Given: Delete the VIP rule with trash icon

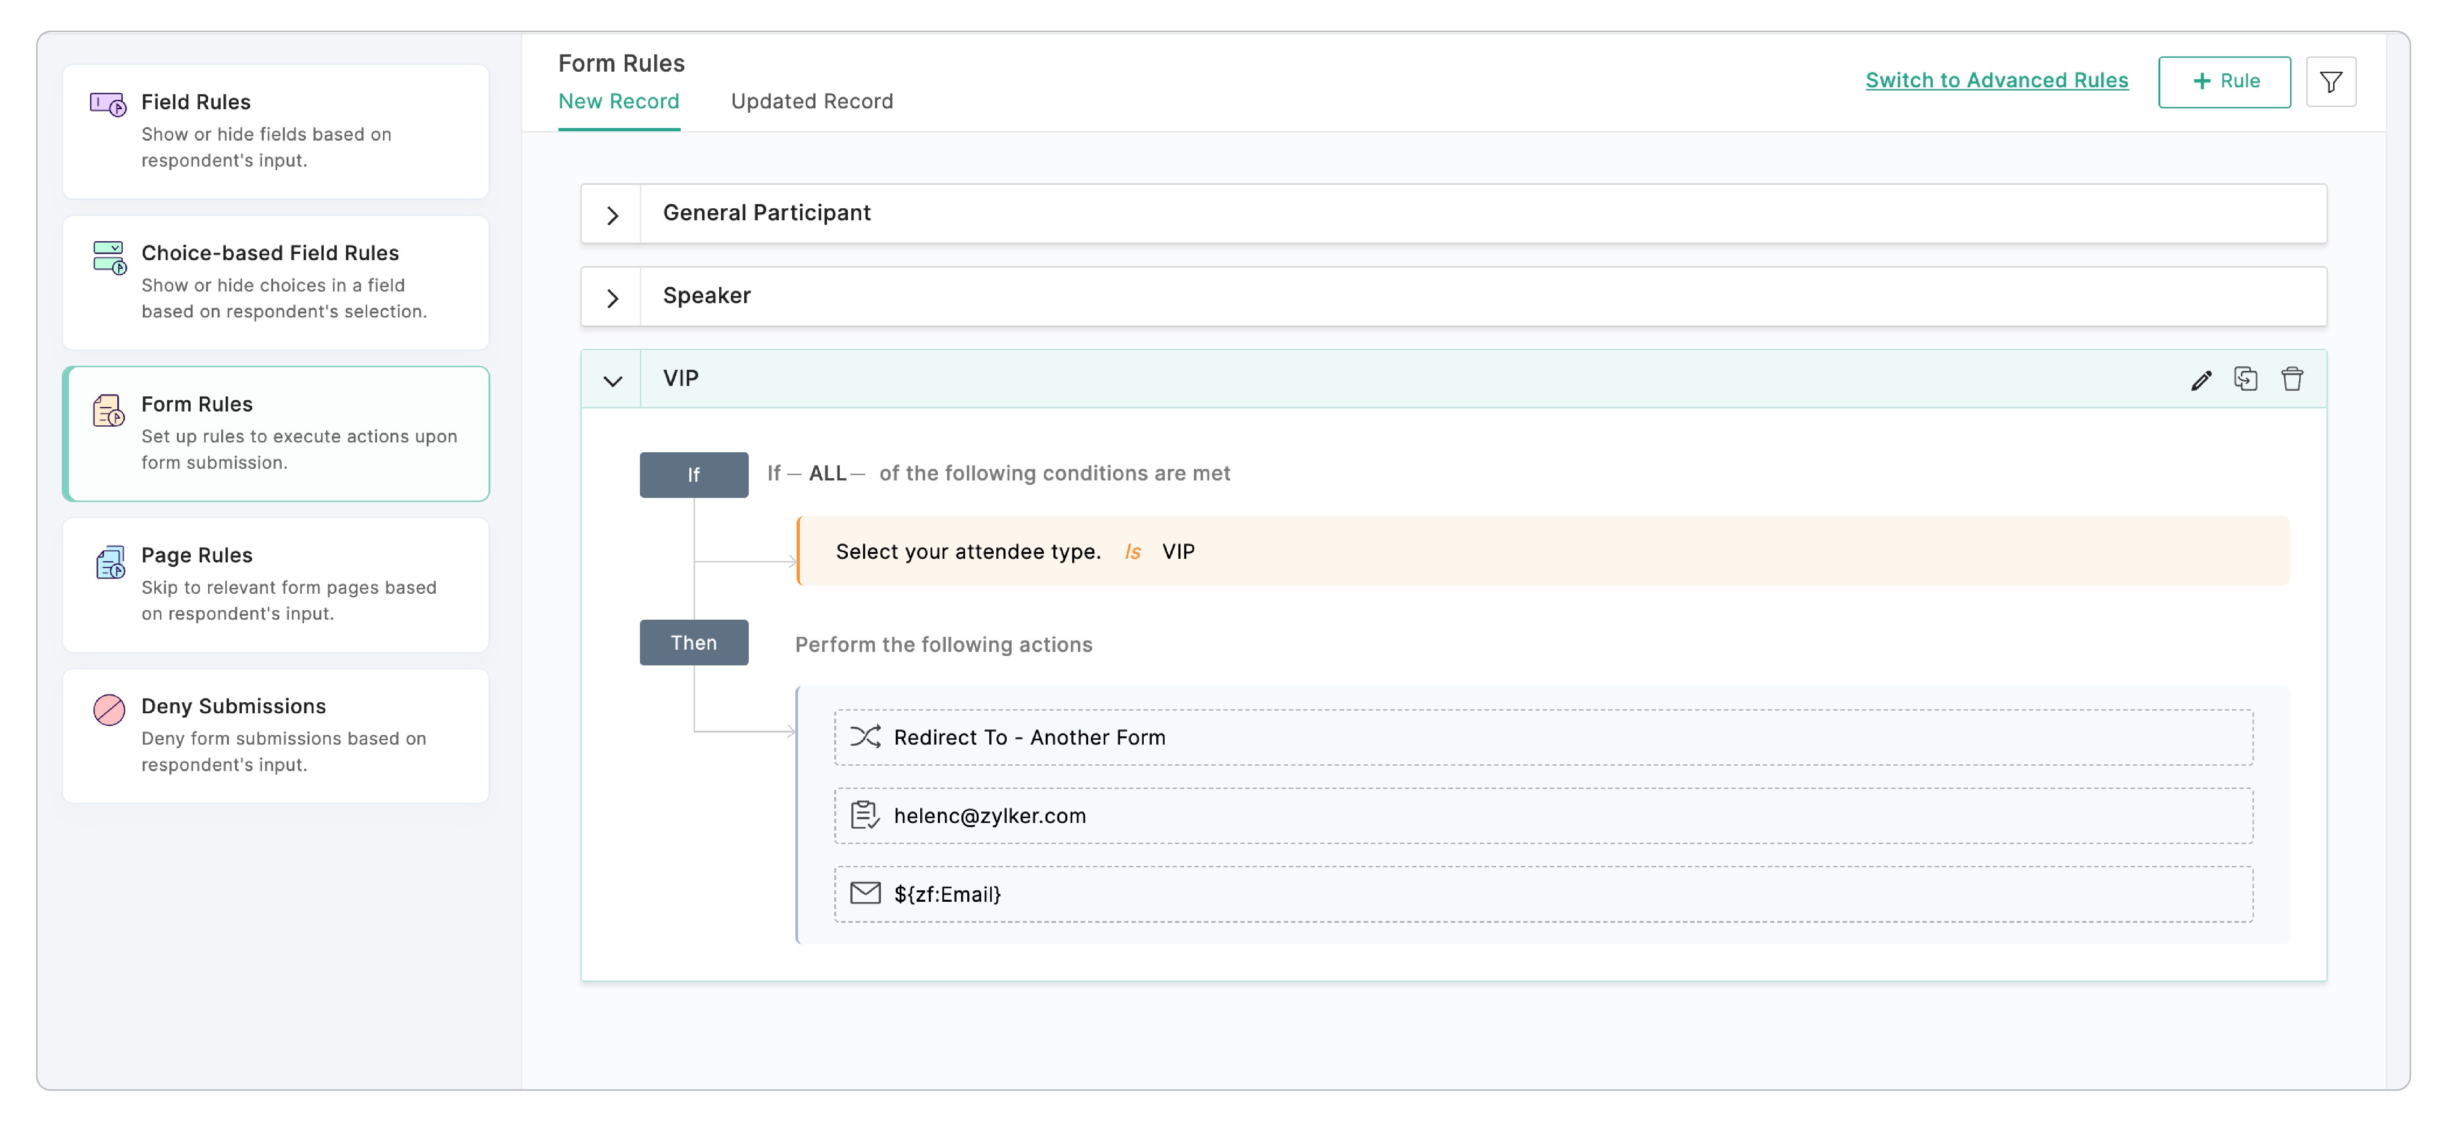Looking at the screenshot, I should pos(2292,379).
